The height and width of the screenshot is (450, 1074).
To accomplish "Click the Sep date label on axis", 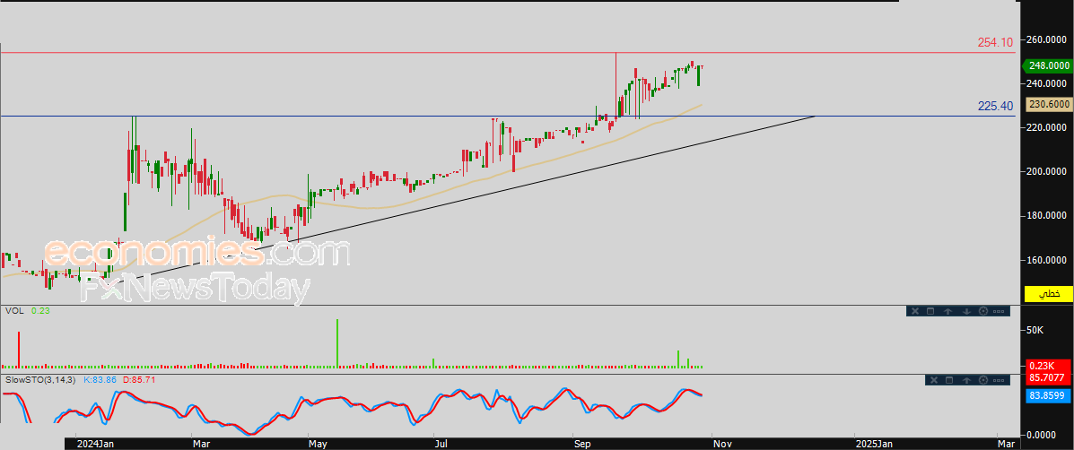I will [x=582, y=444].
